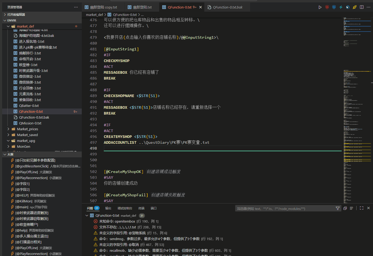
Task: Collapse the market_def folder
Action: coord(8,27)
